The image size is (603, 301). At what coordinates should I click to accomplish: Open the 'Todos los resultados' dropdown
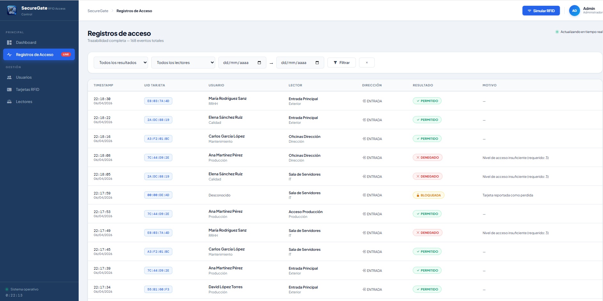(121, 62)
